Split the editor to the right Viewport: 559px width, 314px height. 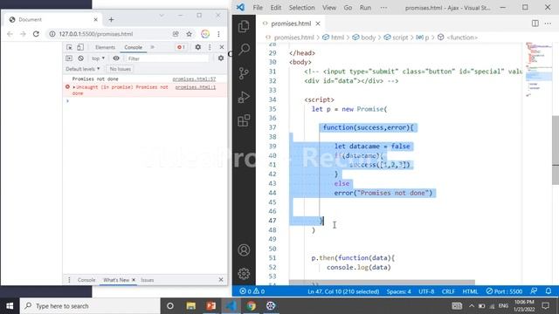(x=535, y=24)
